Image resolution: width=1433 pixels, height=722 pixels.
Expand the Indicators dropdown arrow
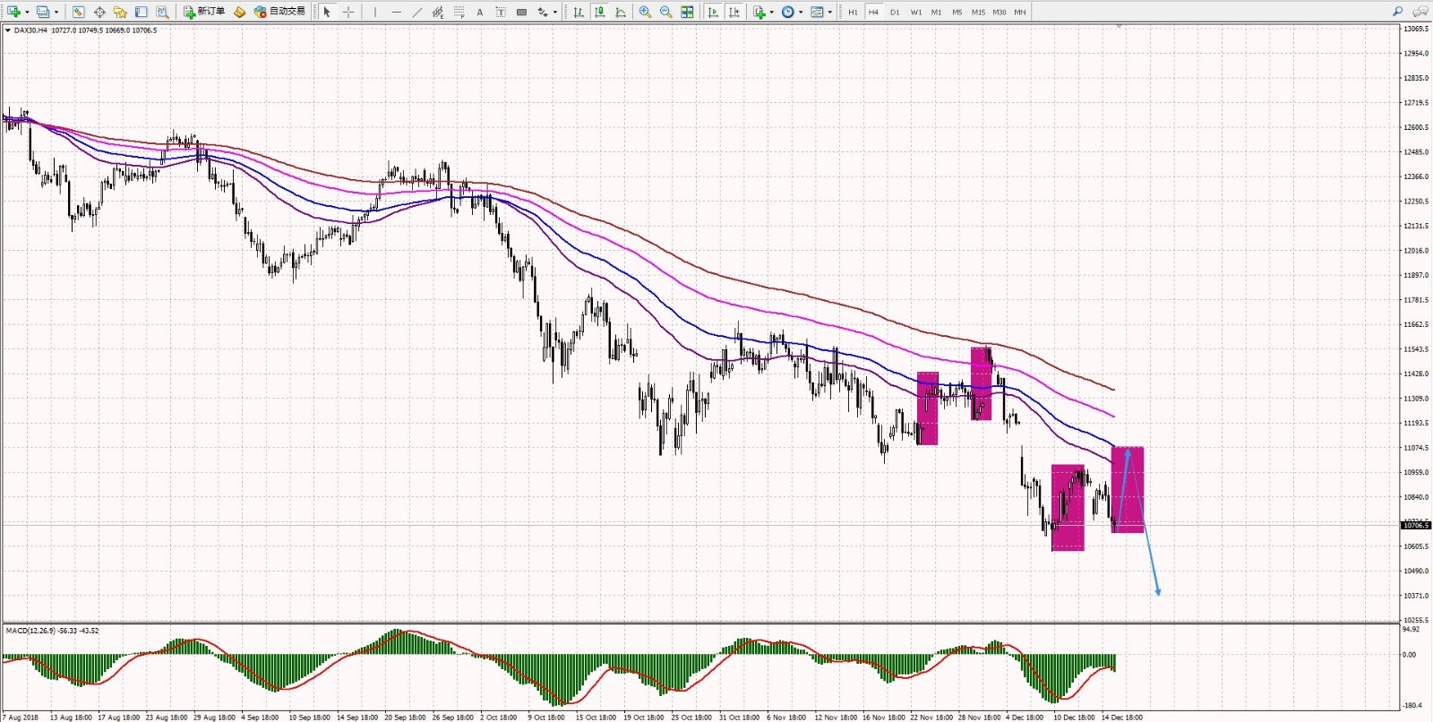tap(772, 13)
